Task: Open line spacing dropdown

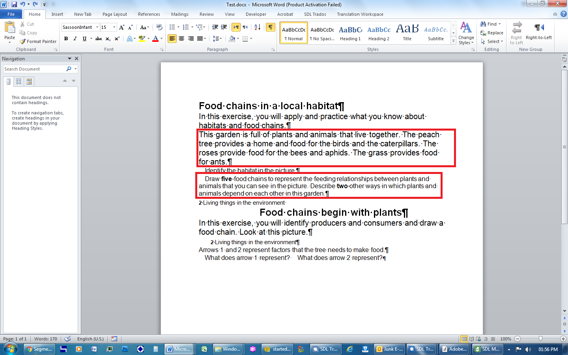Action: tap(217, 39)
